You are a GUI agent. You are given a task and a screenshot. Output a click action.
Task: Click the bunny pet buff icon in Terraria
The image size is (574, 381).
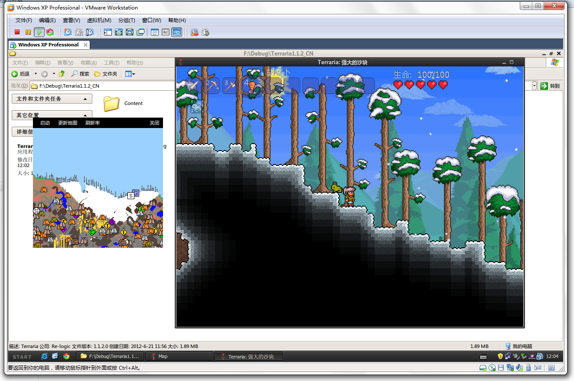[197, 106]
